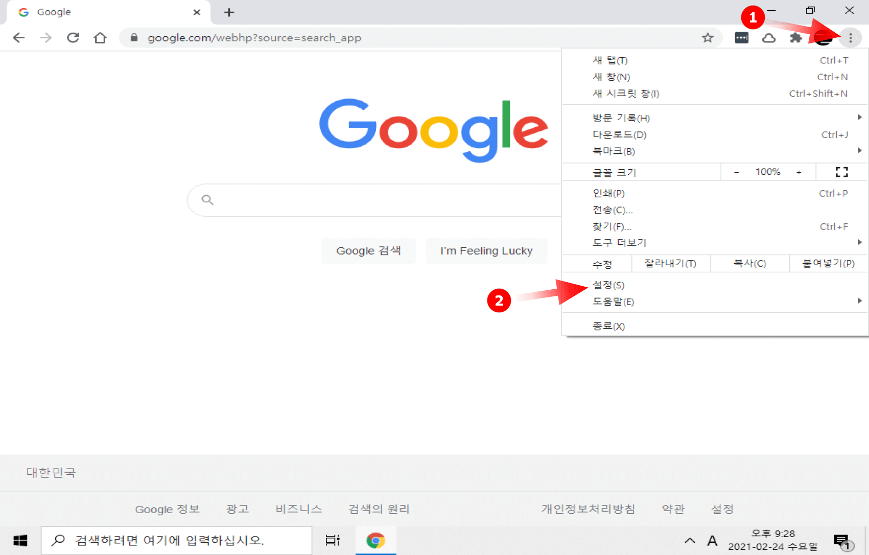Click Windows taskbar search box
Viewport: 869px width, 555px height.
pos(177,541)
